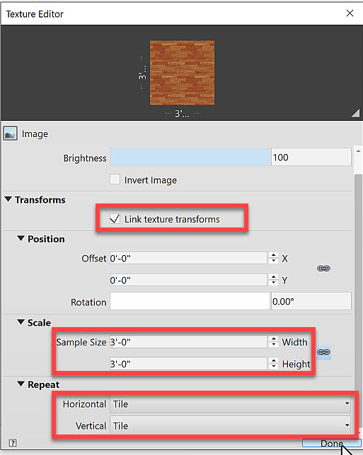The width and height of the screenshot is (363, 455).
Task: Enable the Invert Image checkbox
Action: click(x=115, y=179)
